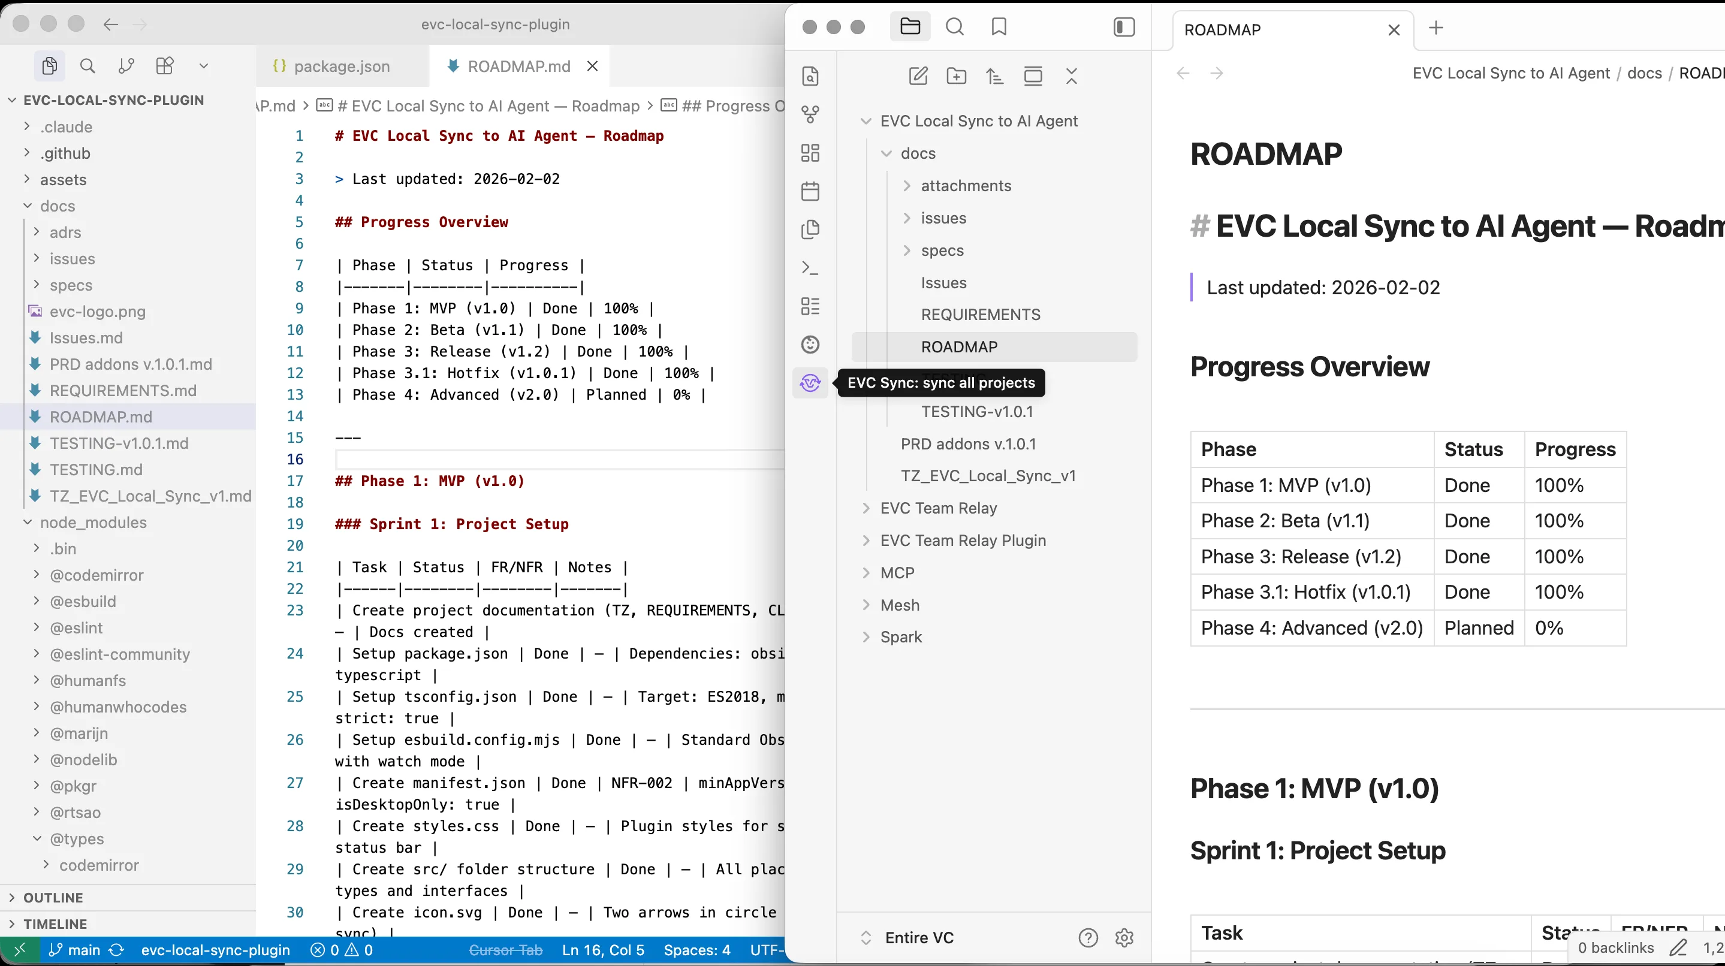The width and height of the screenshot is (1725, 966).
Task: Toggle the right sidebar in Obsidian
Action: [x=1124, y=27]
